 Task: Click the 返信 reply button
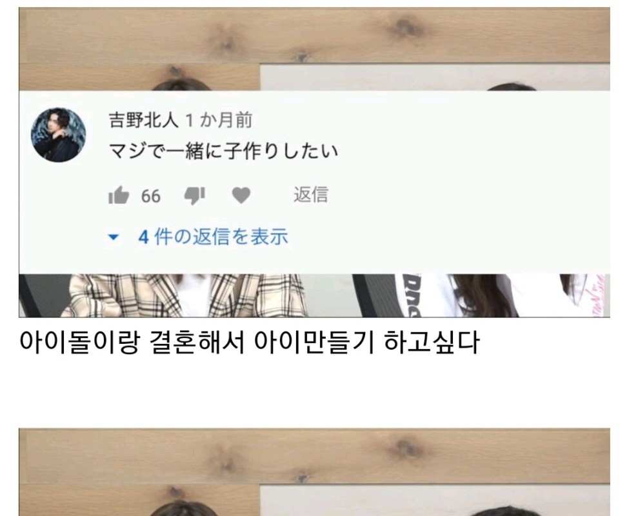point(311,195)
